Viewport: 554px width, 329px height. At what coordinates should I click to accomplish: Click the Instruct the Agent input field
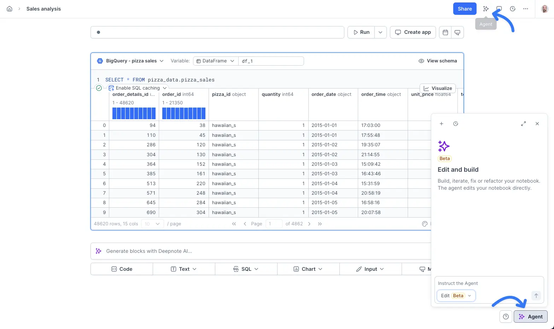[489, 284]
